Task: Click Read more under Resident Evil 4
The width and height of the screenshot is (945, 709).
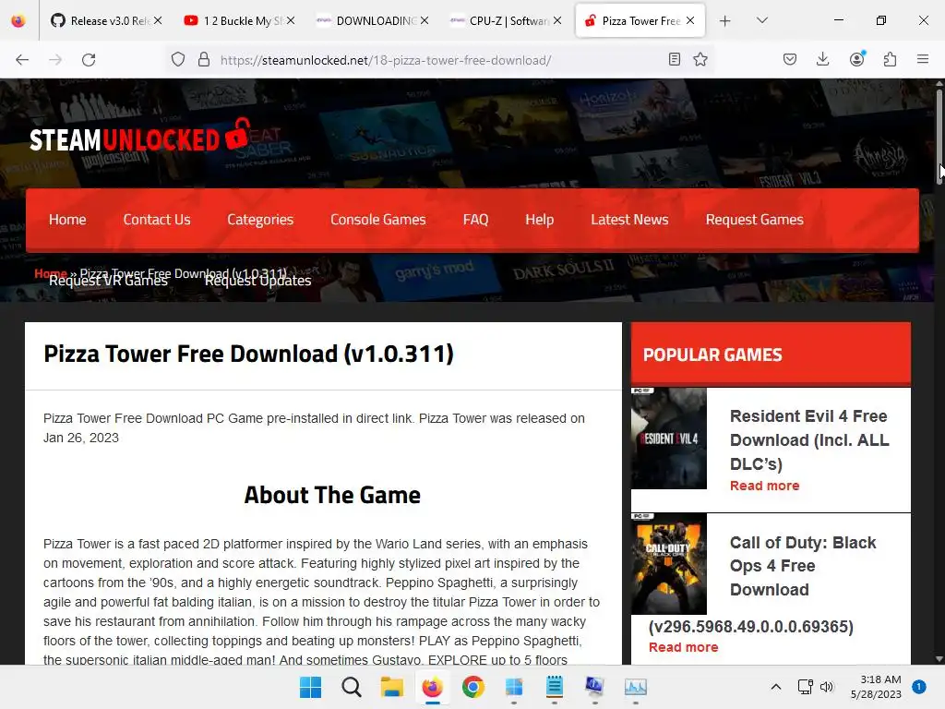Action: point(764,486)
